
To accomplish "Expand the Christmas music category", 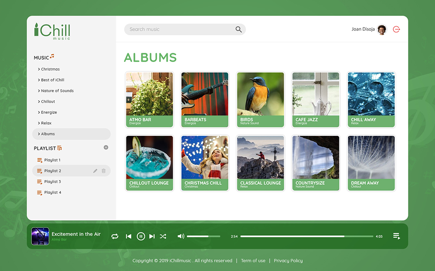I will 50,69.
